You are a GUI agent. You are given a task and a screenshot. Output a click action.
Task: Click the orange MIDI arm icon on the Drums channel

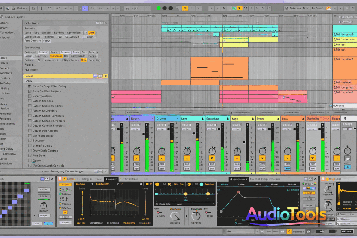click(x=136, y=158)
